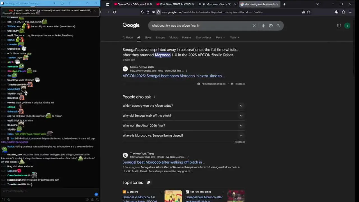The width and height of the screenshot is (359, 202).
Task: Expand 'Who won the Afcon 2026 final?'
Action: click(183, 125)
